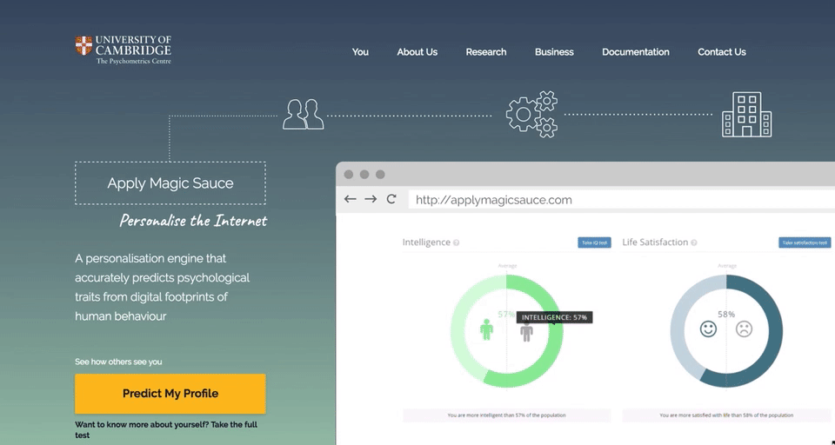835x445 pixels.
Task: Click the University of Cambridge logo
Action: click(x=123, y=50)
